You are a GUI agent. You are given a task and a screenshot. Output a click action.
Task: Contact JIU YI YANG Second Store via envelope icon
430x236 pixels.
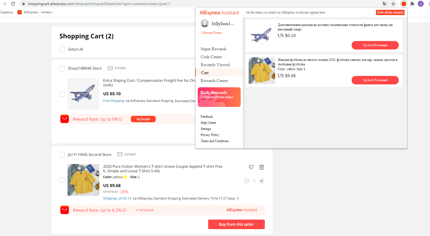pyautogui.click(x=120, y=154)
